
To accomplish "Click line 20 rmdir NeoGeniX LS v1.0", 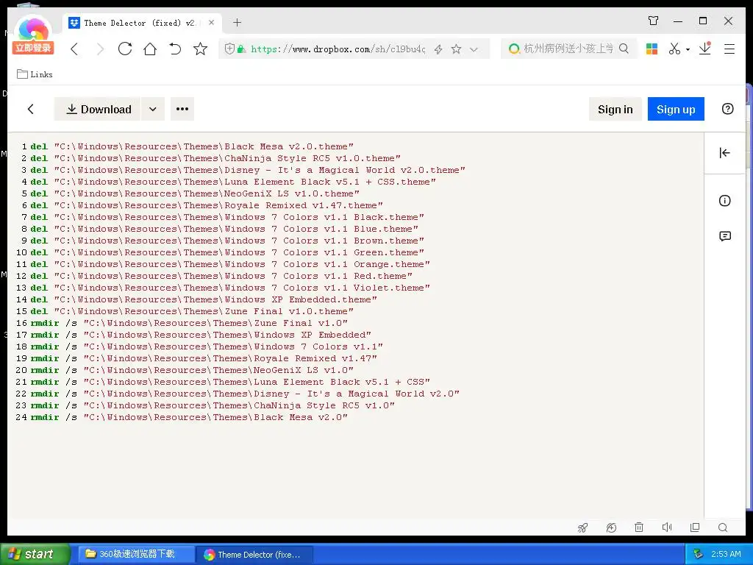I will pyautogui.click(x=192, y=370).
